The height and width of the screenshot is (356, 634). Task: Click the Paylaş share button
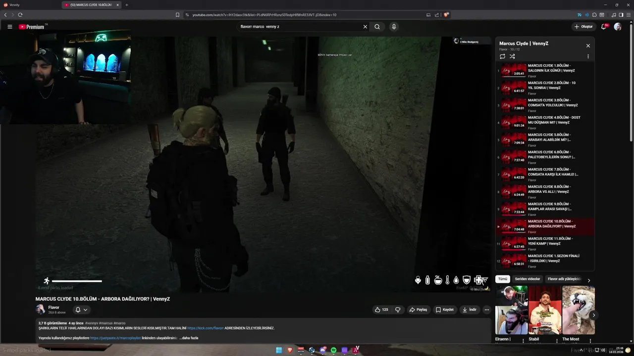[418, 310]
